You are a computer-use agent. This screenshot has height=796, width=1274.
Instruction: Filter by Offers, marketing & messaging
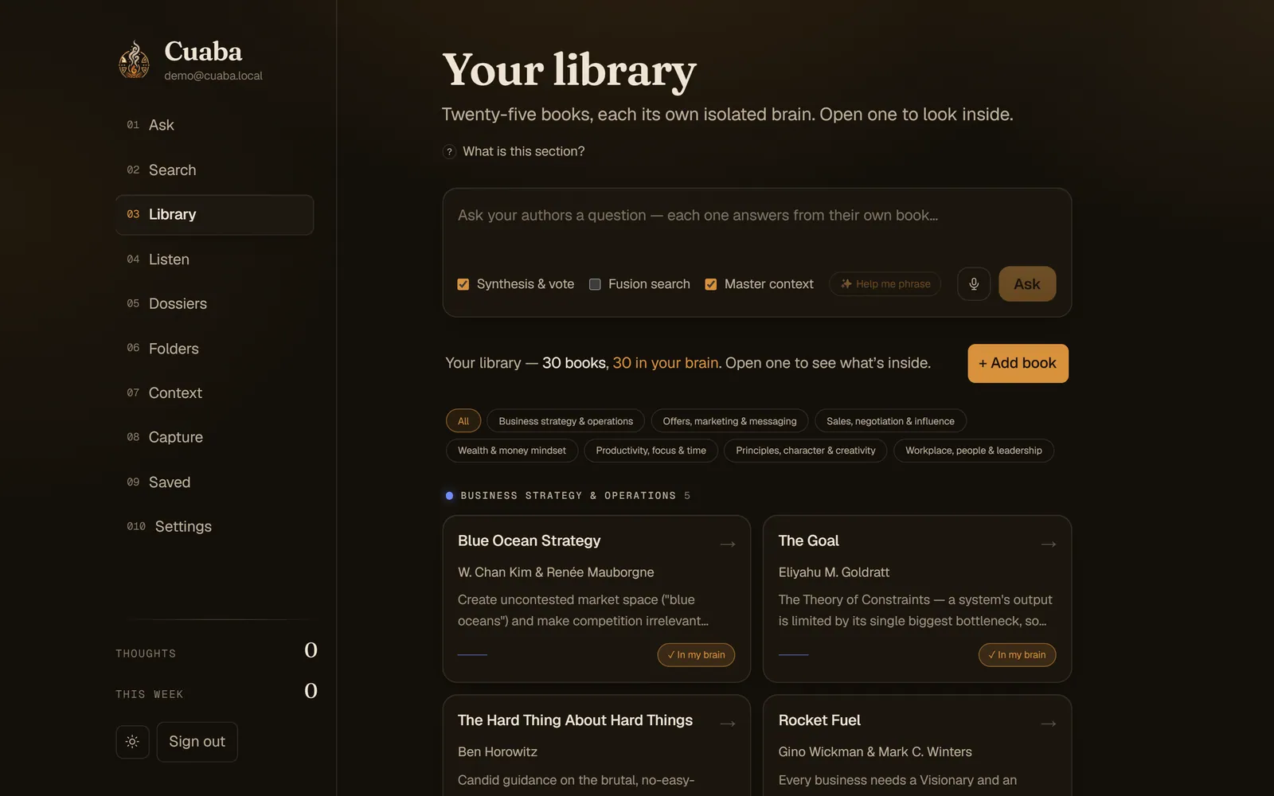pyautogui.click(x=729, y=421)
